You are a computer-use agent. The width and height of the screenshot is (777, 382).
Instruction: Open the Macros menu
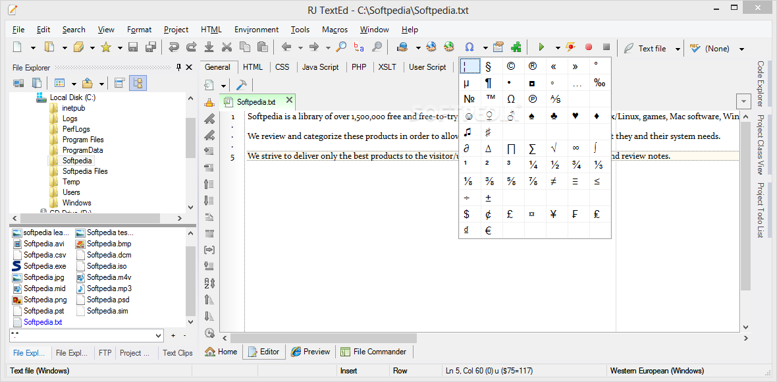point(335,30)
